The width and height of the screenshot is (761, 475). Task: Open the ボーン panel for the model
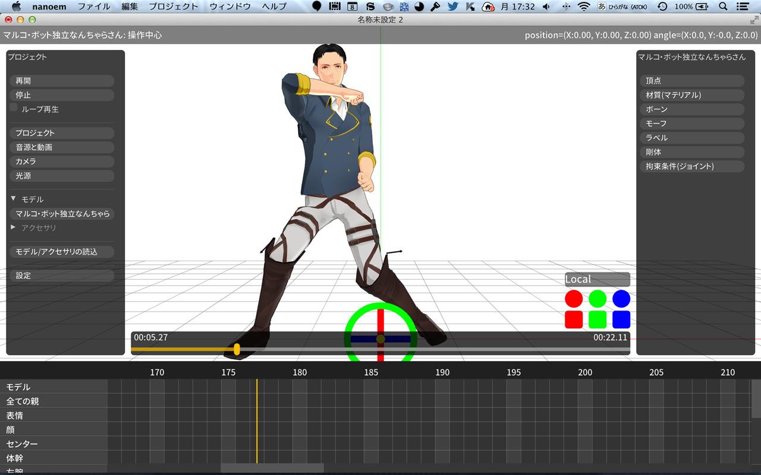coord(691,109)
